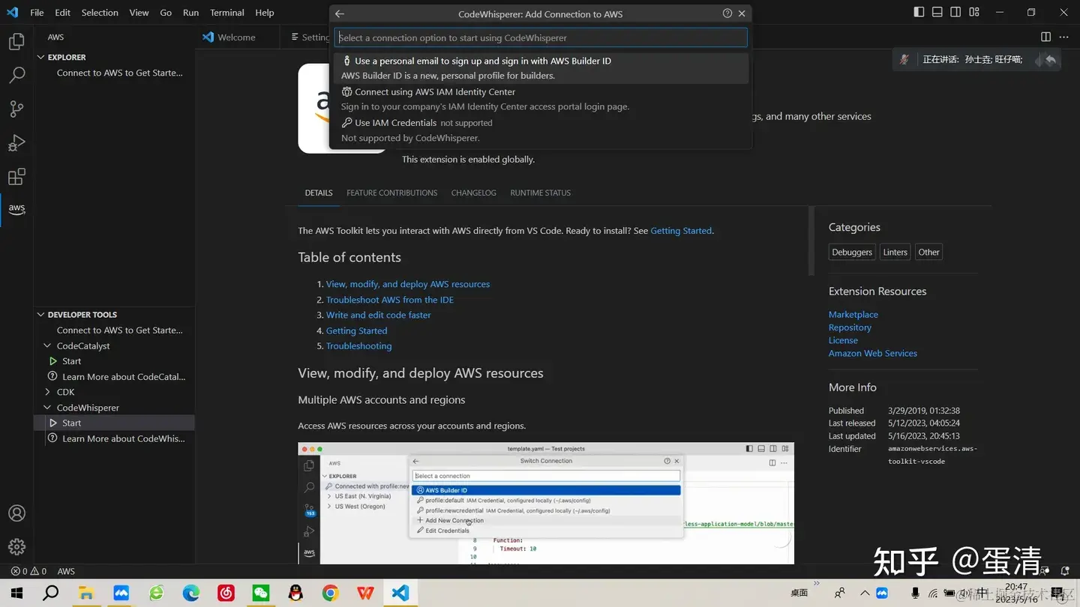Open the Selection menu
The image size is (1080, 607).
click(x=100, y=13)
